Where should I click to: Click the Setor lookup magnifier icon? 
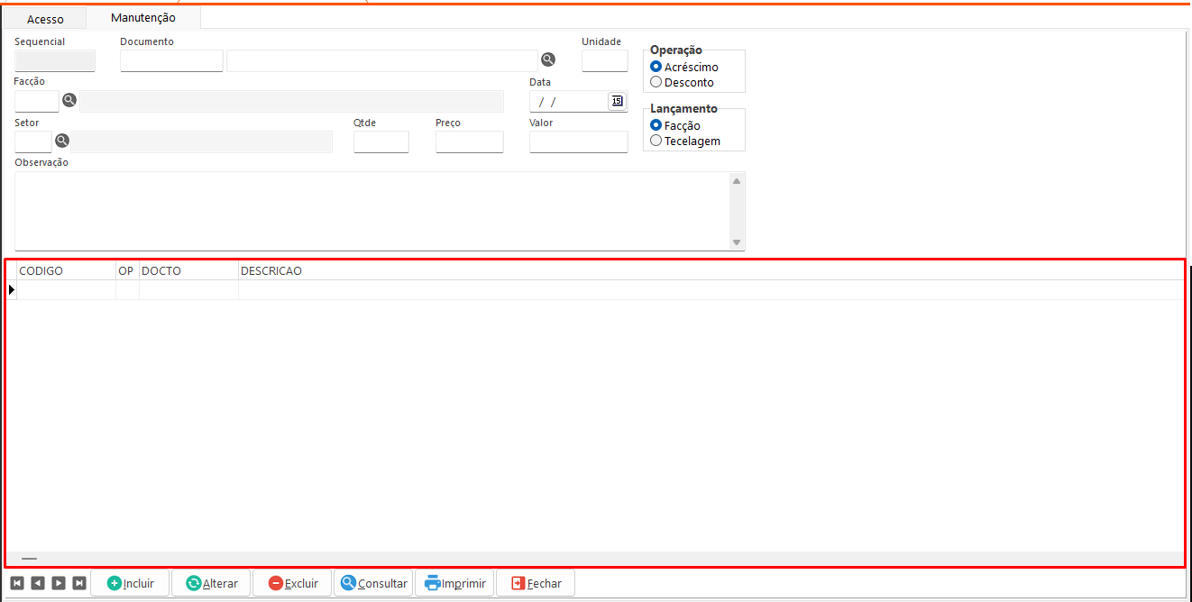(62, 141)
